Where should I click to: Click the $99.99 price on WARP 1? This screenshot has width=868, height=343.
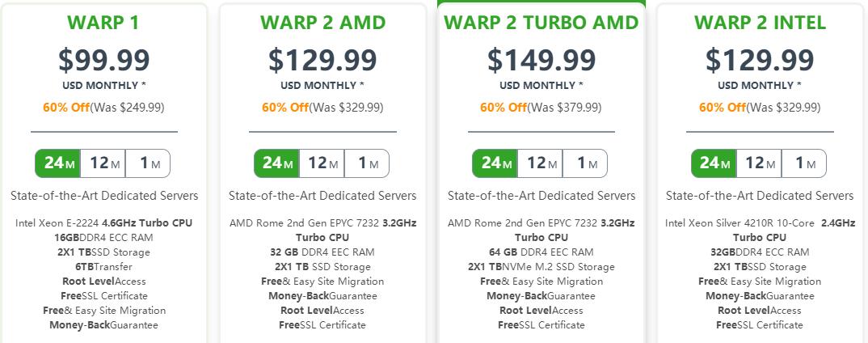click(x=104, y=60)
